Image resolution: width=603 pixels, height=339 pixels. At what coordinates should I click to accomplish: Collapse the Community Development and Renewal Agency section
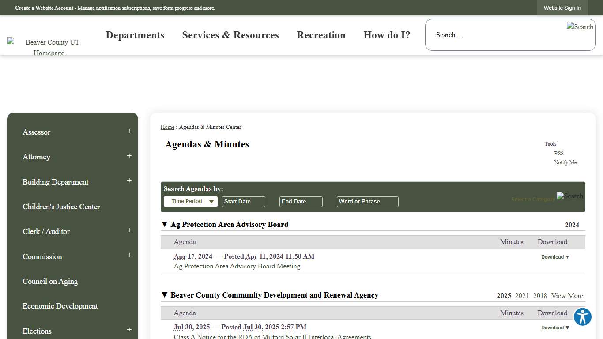click(x=164, y=294)
